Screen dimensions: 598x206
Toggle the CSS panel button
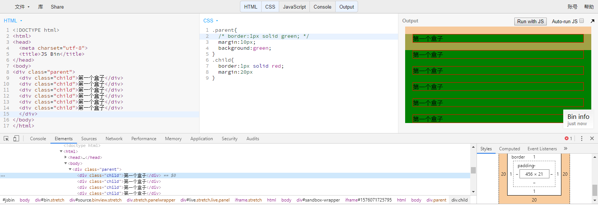click(270, 7)
